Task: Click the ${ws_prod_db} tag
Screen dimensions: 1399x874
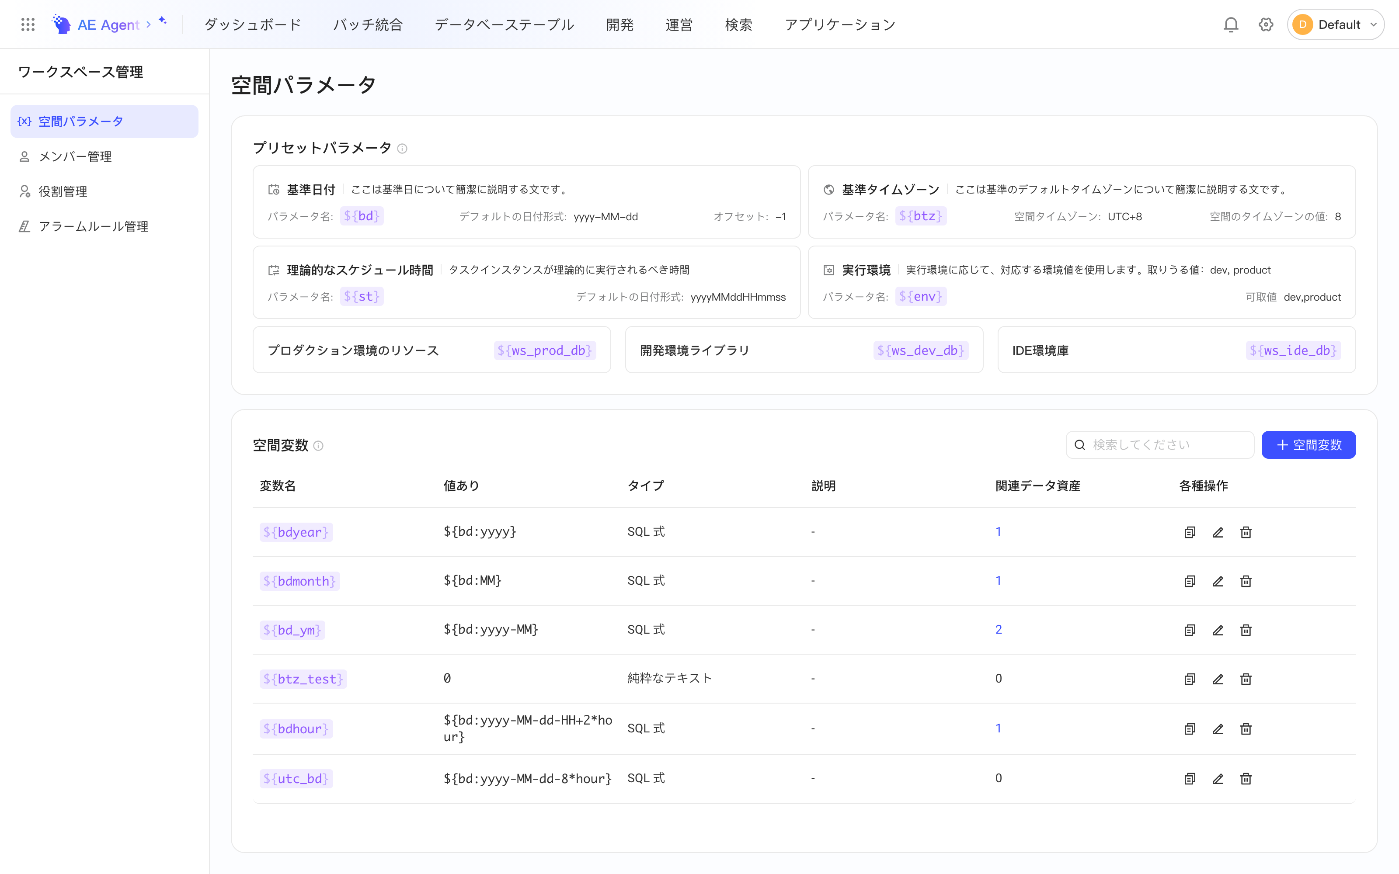Action: point(545,350)
